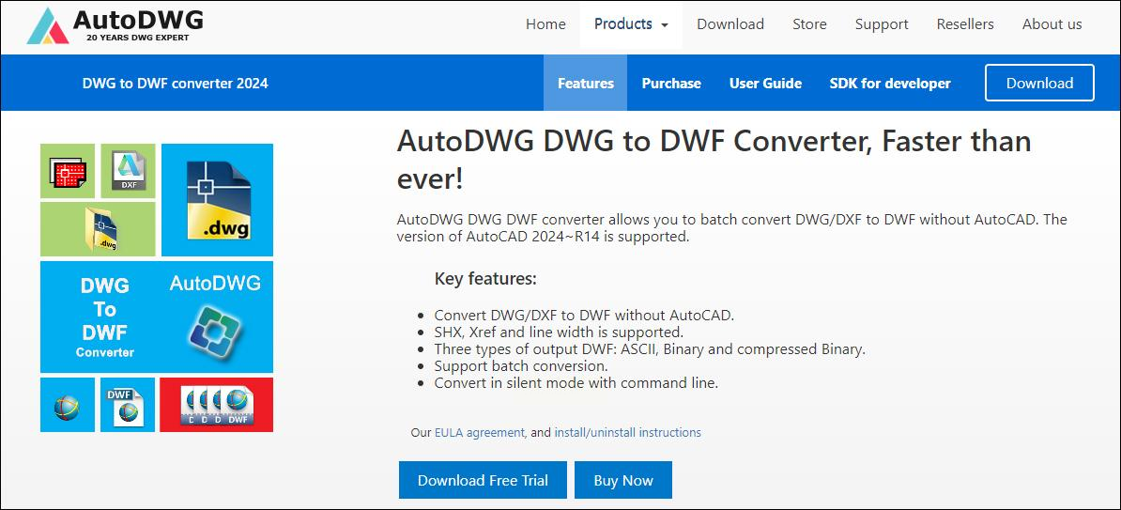1121x510 pixels.
Task: Click 'SHX, Xref and line width' bullet
Action: coord(559,332)
